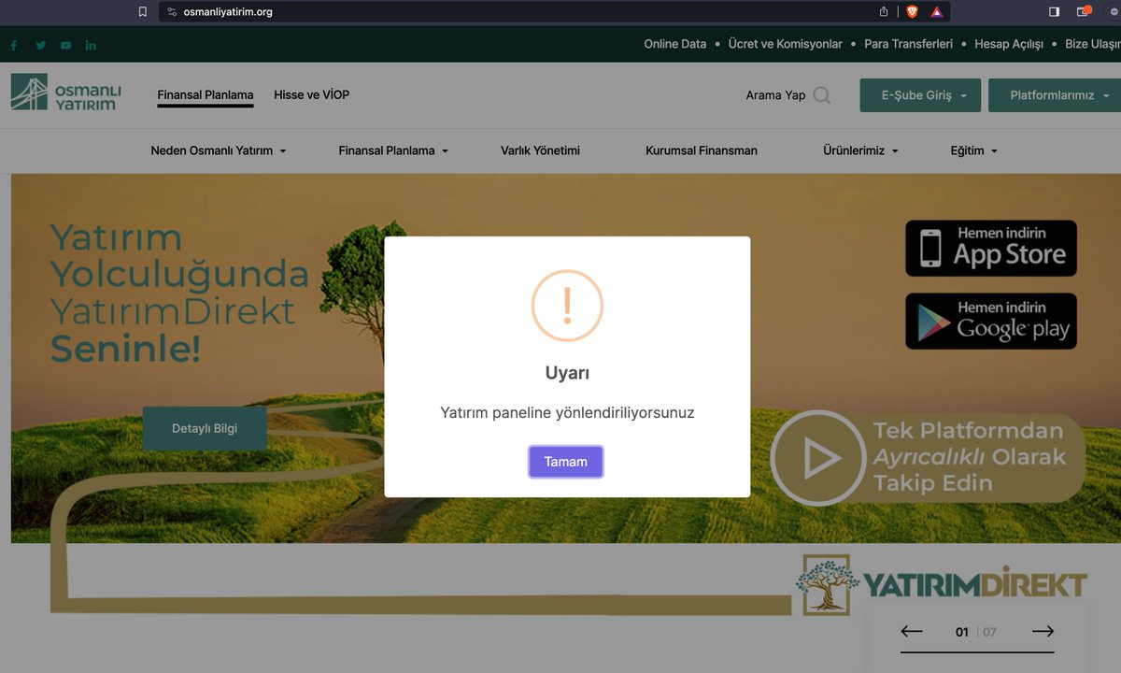Open the Bize Ulaşın link
1121x673 pixels.
tap(1093, 44)
